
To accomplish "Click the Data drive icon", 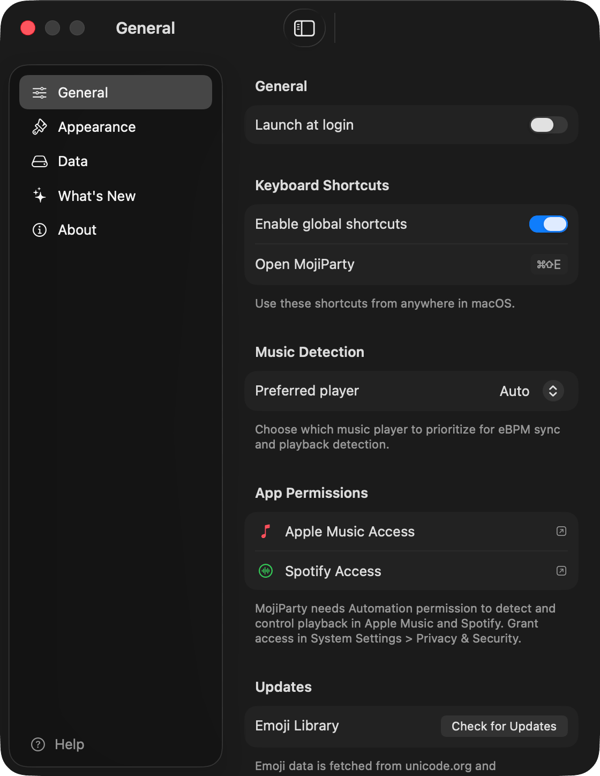I will (x=40, y=161).
